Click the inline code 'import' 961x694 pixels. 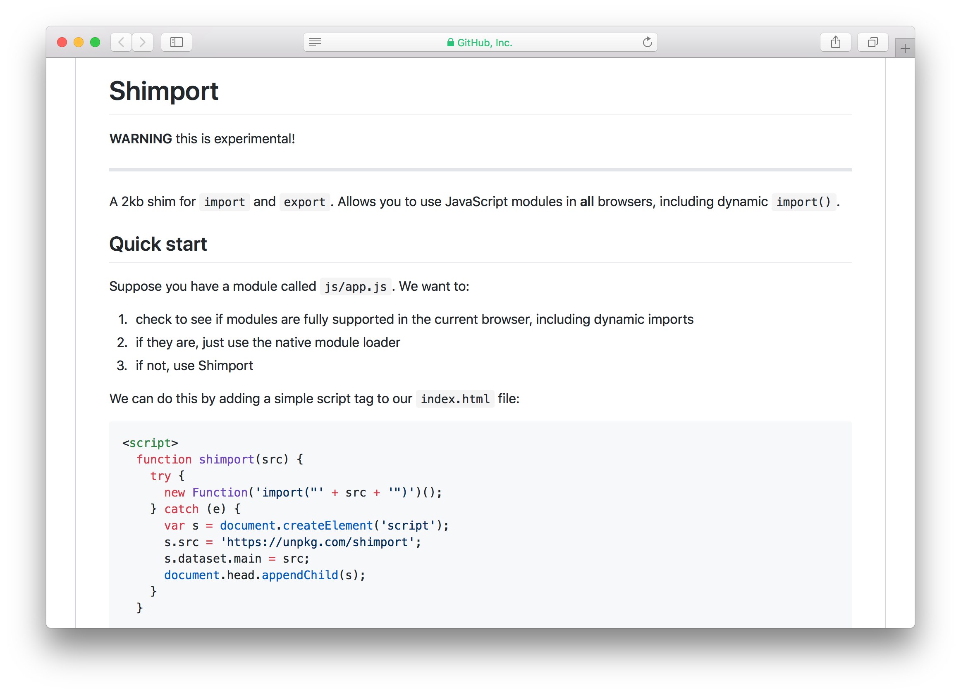click(225, 202)
